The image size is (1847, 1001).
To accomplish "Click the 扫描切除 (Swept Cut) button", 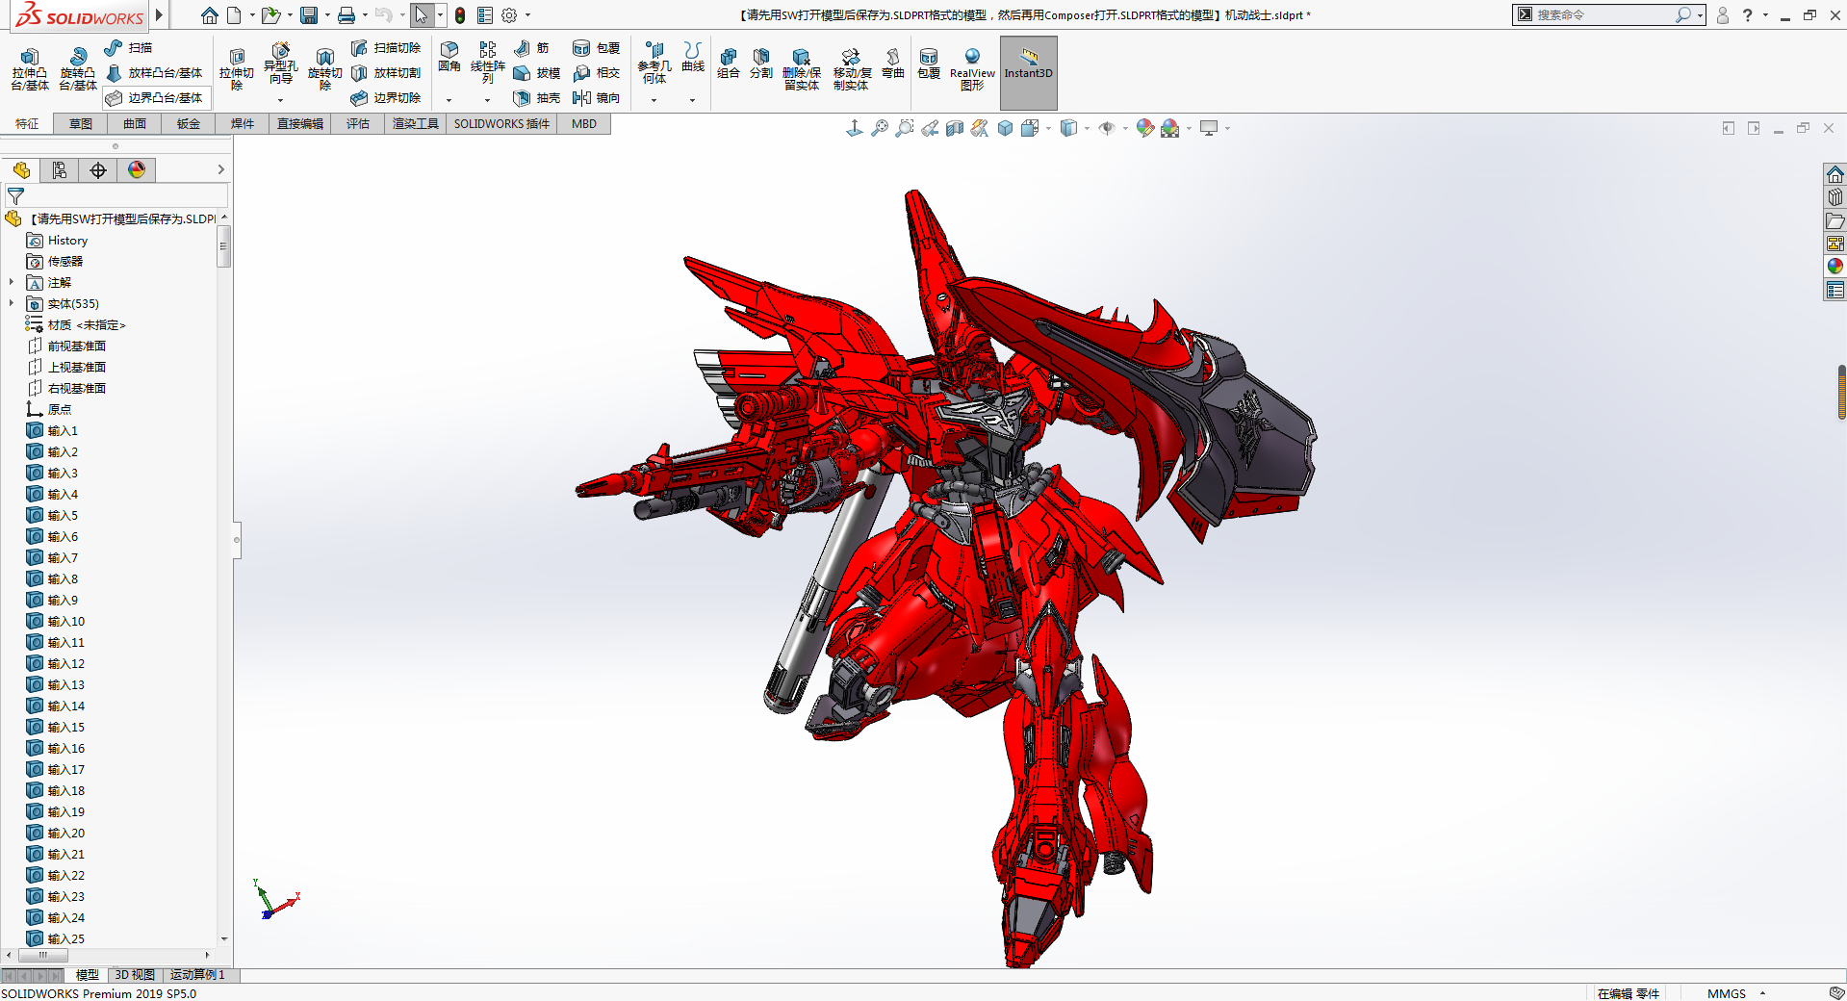I will (385, 48).
